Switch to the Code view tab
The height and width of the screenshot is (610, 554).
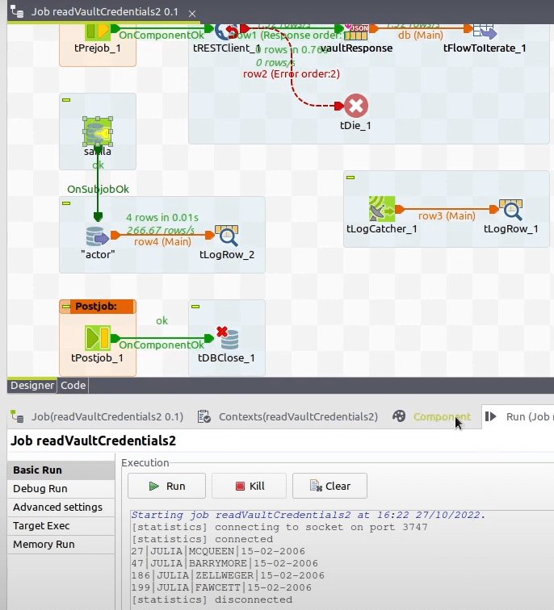coord(73,386)
